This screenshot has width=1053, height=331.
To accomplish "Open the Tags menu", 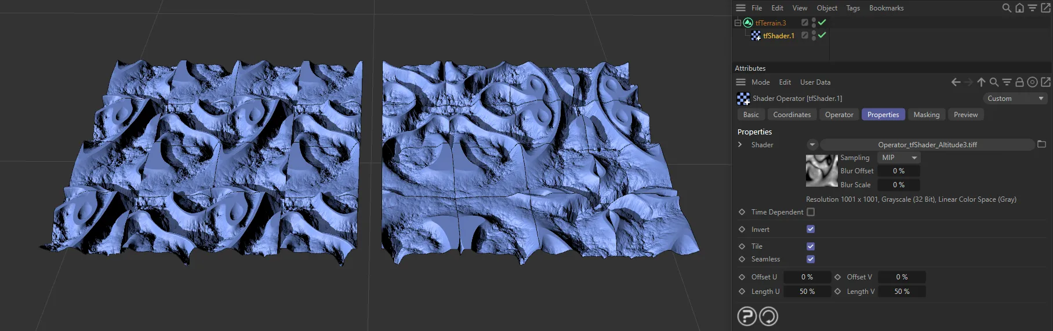I will [853, 8].
